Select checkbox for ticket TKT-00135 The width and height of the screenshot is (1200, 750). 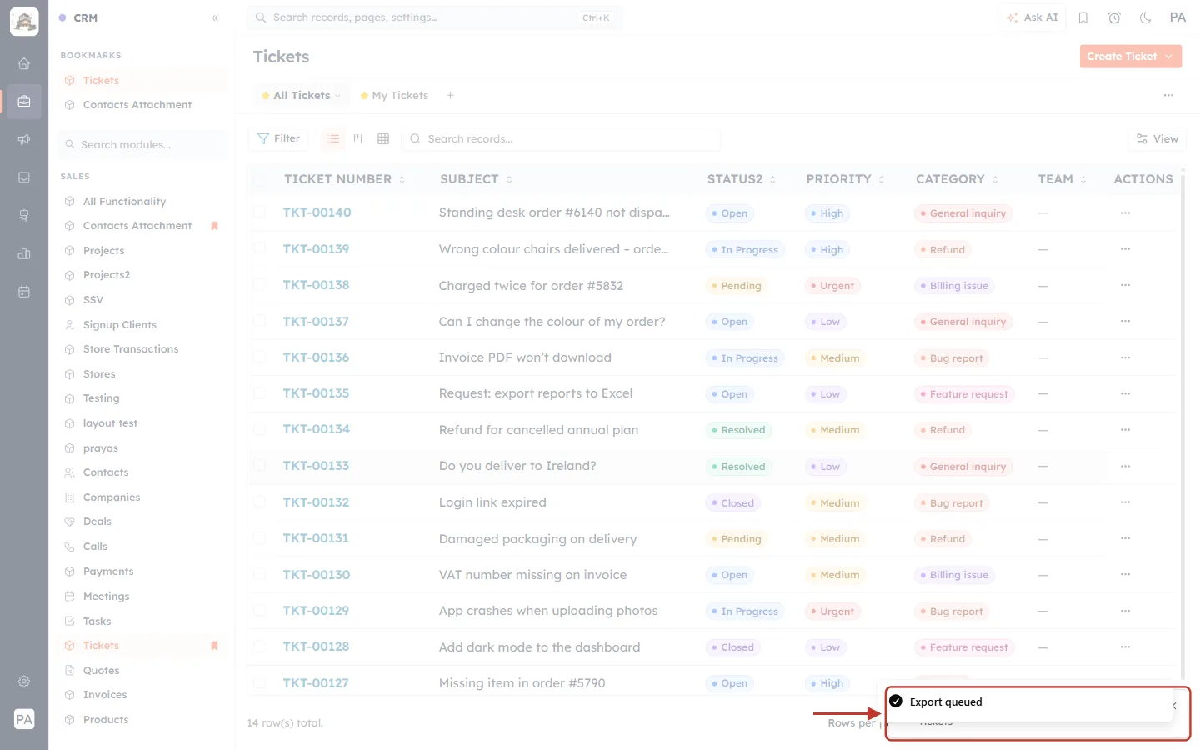(259, 393)
